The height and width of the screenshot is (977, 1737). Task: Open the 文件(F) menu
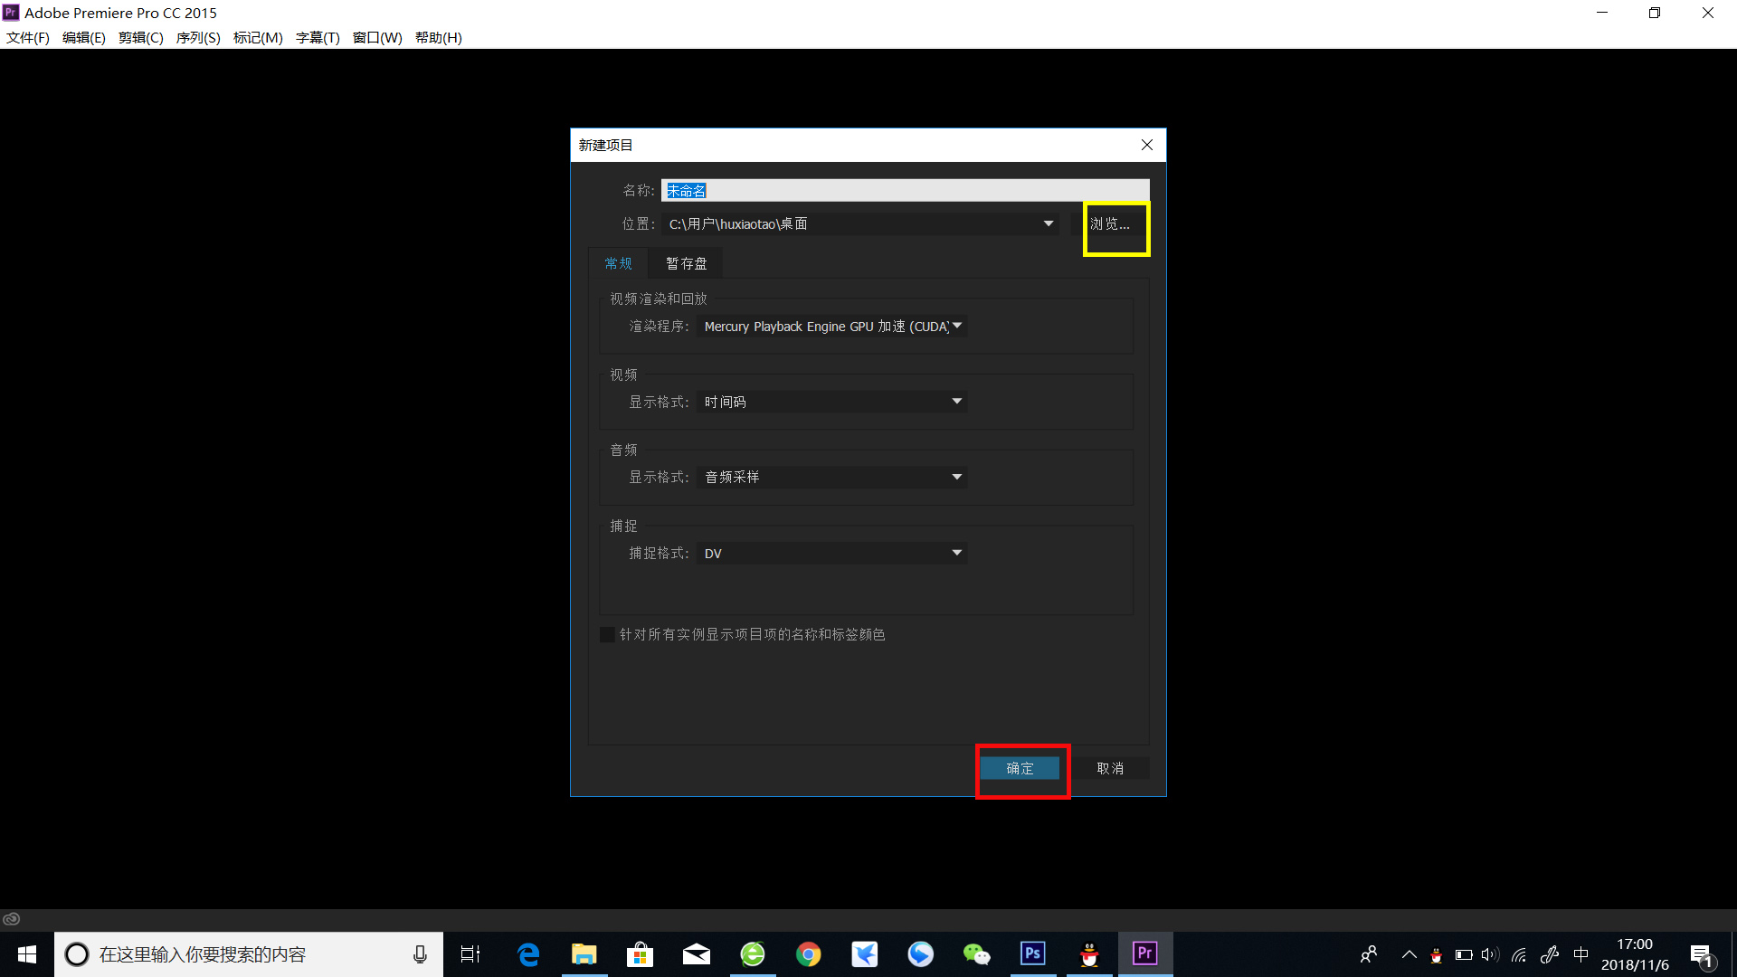pyautogui.click(x=28, y=37)
